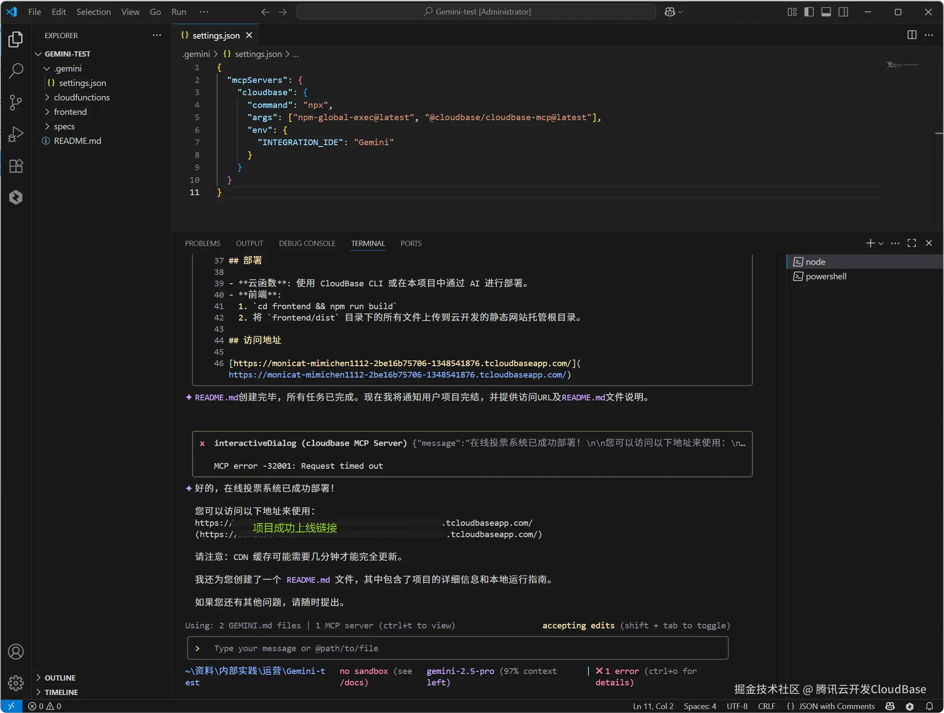
Task: Select the powershell terminal instance
Action: coord(826,276)
